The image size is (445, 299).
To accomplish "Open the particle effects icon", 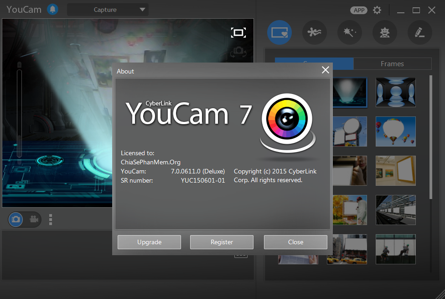I will click(314, 32).
